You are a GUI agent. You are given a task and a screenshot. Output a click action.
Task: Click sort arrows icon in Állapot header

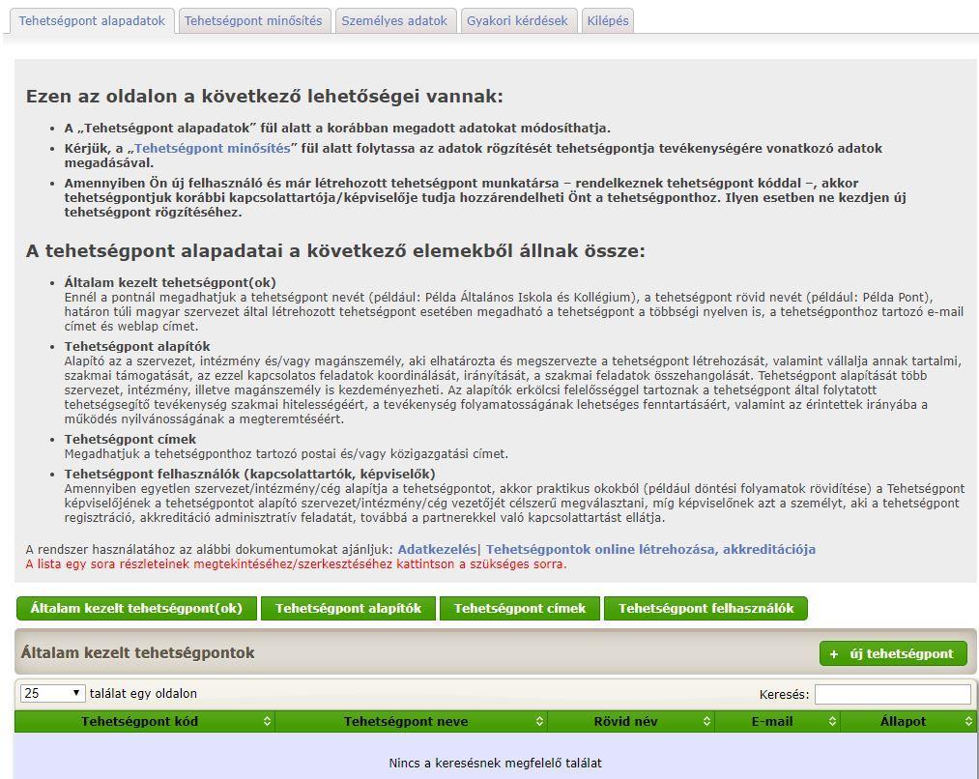pos(968,722)
